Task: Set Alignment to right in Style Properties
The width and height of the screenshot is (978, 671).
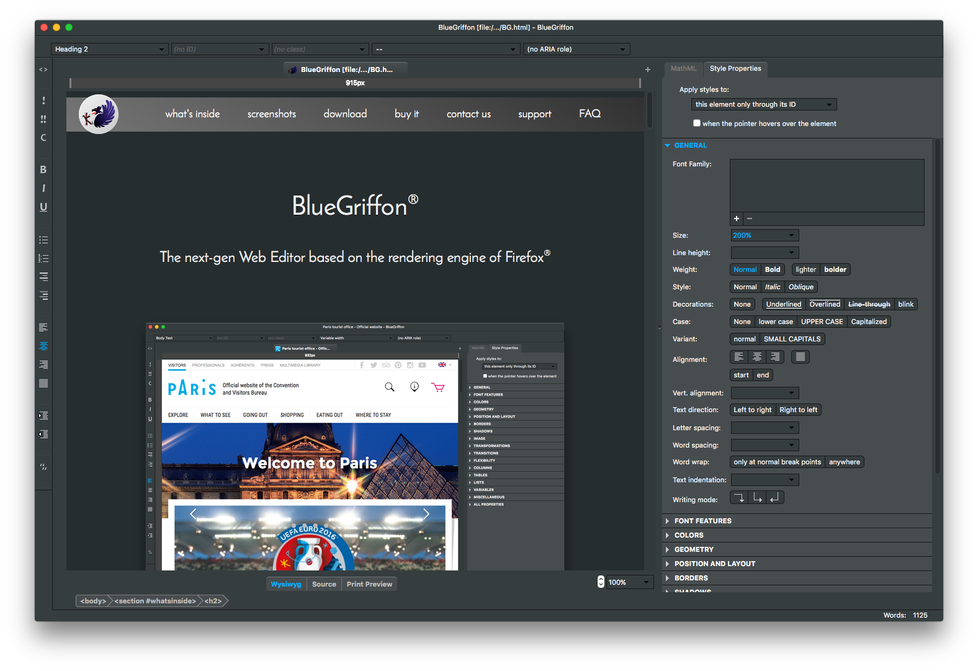Action: [x=775, y=357]
